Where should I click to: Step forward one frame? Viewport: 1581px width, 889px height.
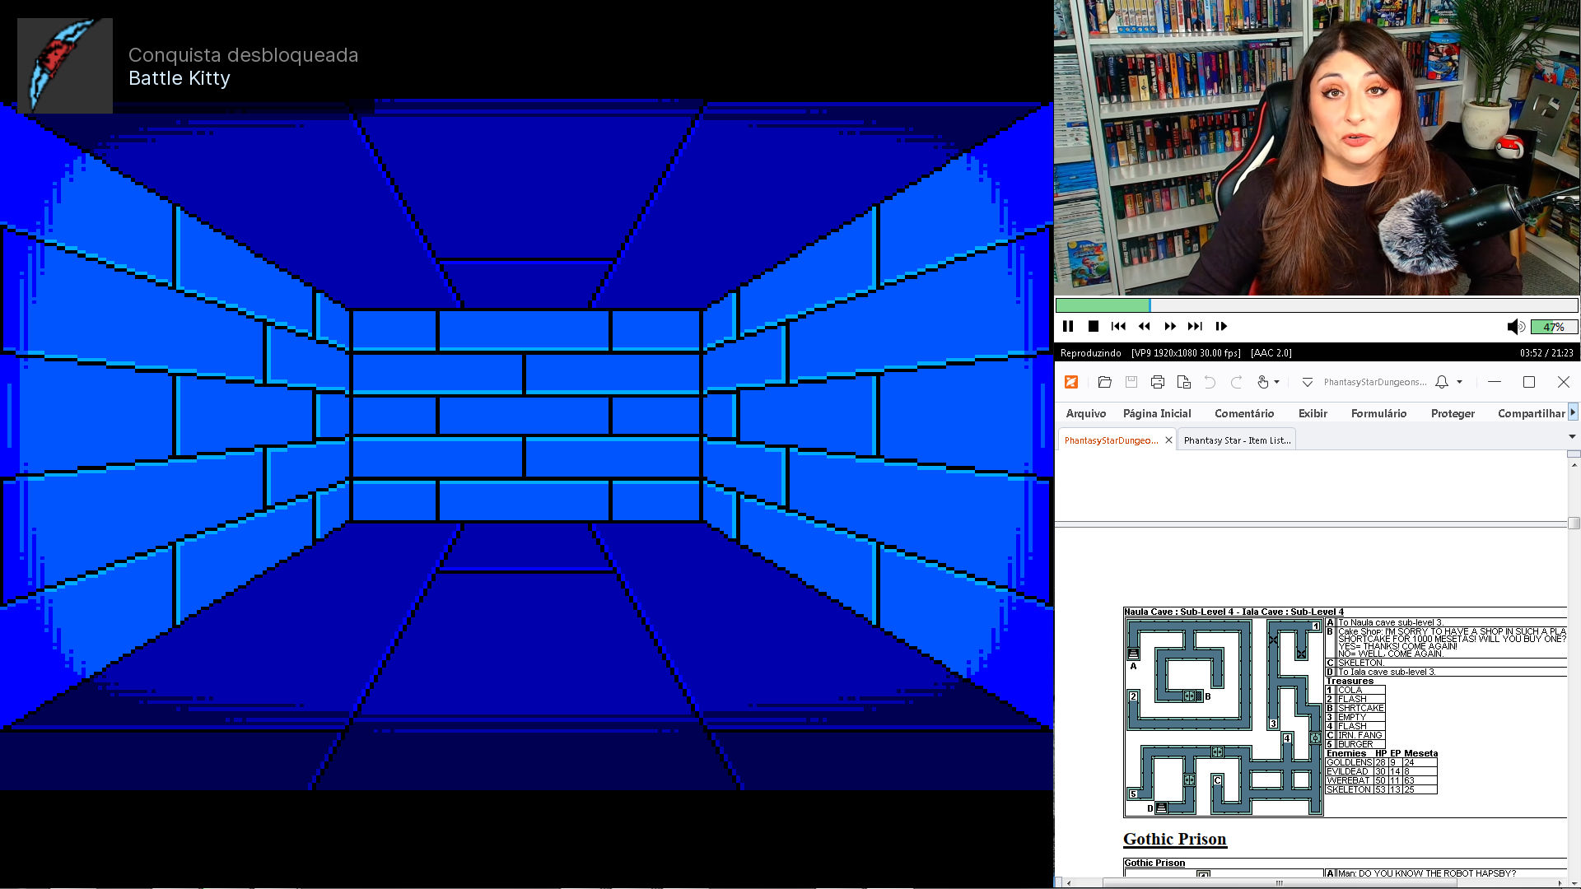point(1221,327)
